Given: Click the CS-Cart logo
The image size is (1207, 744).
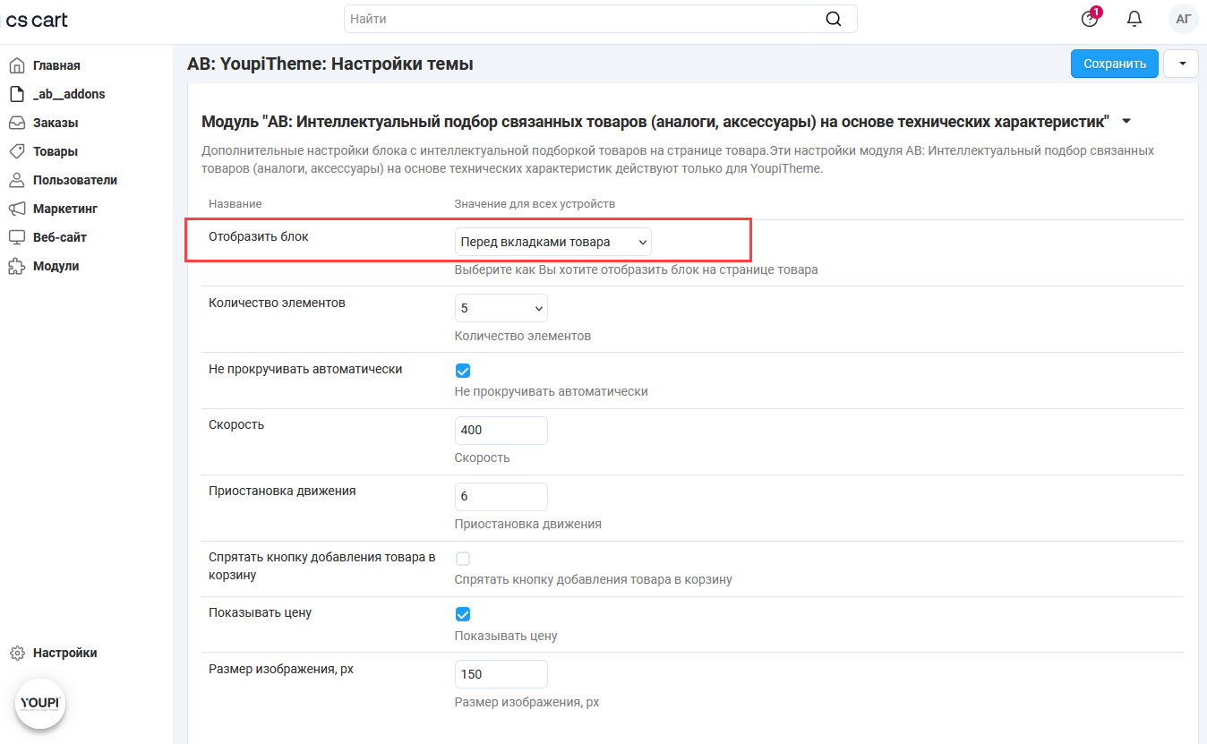Looking at the screenshot, I should click(x=37, y=20).
